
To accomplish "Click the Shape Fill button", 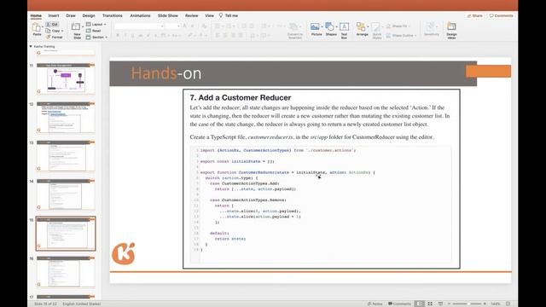I will [x=398, y=26].
